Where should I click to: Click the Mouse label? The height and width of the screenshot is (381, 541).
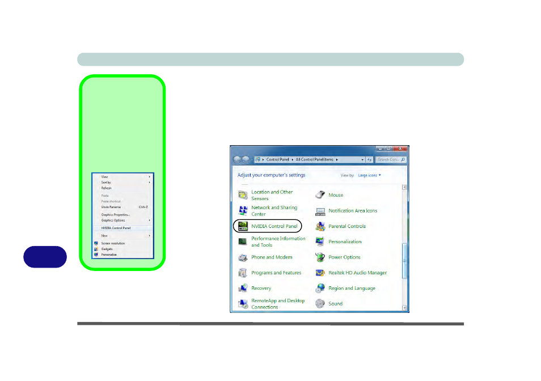[x=336, y=195]
